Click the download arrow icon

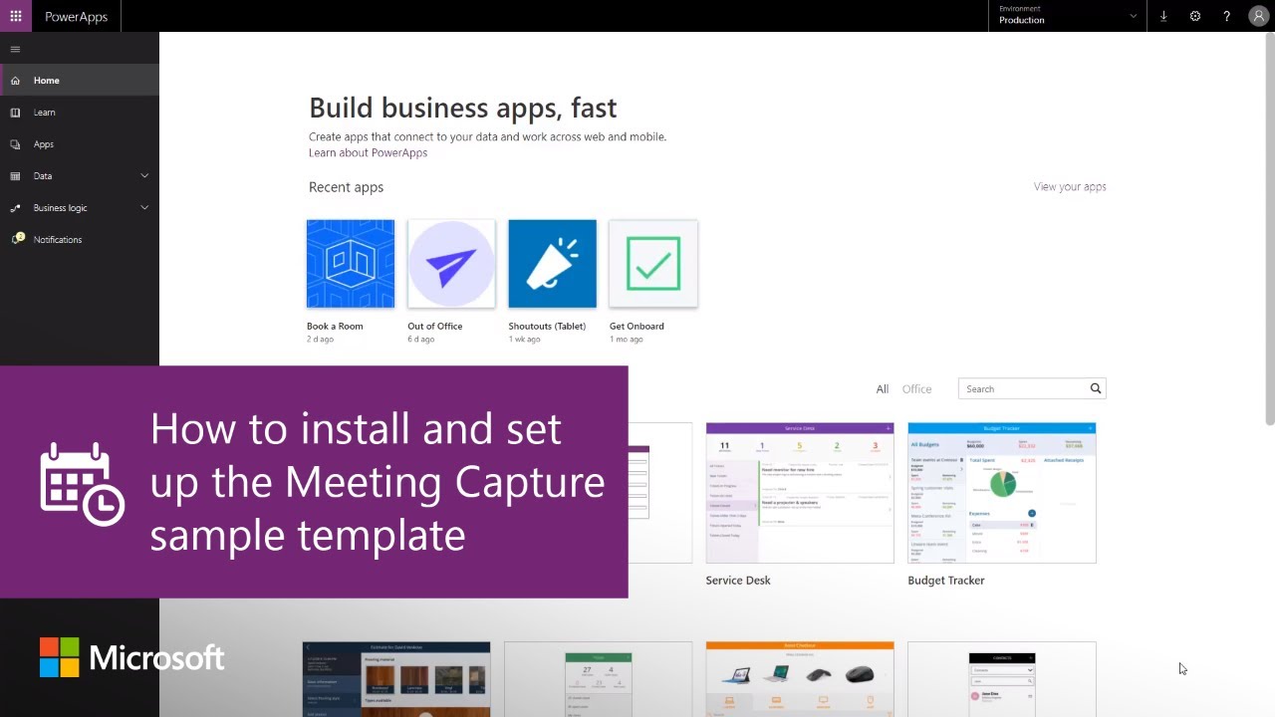coord(1163,16)
